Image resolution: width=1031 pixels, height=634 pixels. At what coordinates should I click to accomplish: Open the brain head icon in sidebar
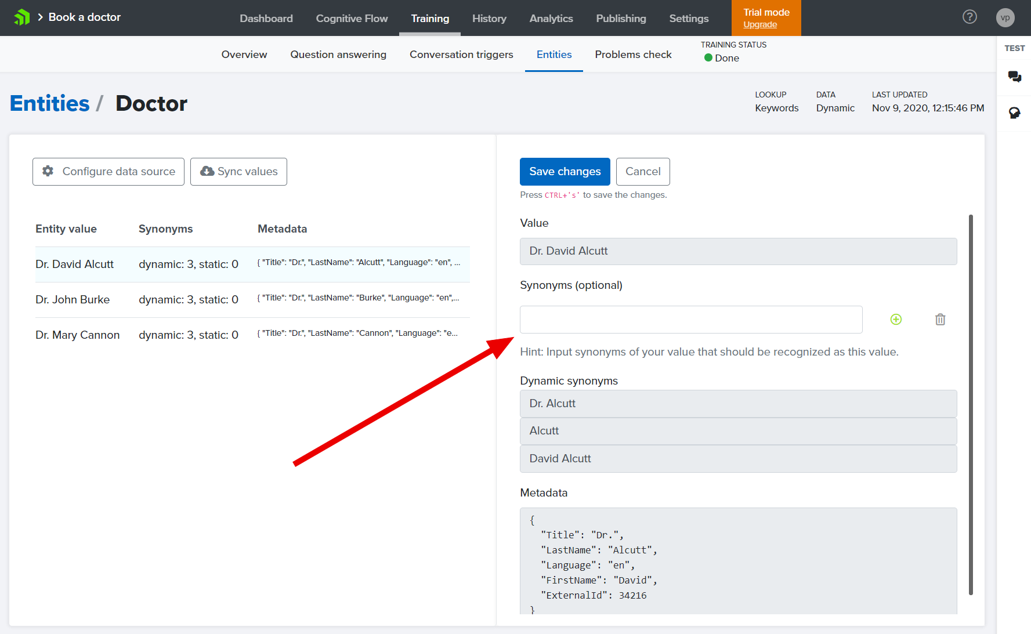[x=1014, y=113]
